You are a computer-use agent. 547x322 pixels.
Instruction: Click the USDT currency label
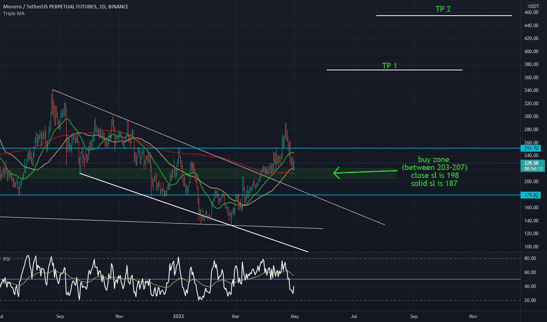pos(533,6)
